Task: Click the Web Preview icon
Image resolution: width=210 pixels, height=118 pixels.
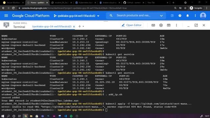Action: click(169, 25)
